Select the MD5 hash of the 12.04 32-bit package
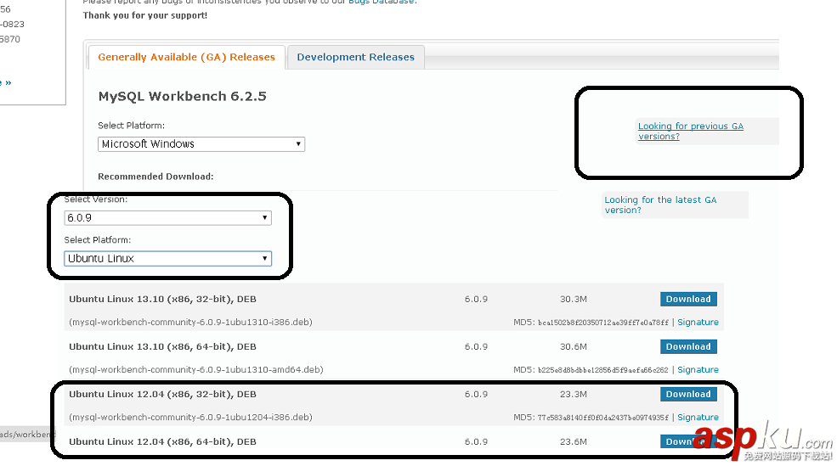The height and width of the screenshot is (466, 837). 603,418
